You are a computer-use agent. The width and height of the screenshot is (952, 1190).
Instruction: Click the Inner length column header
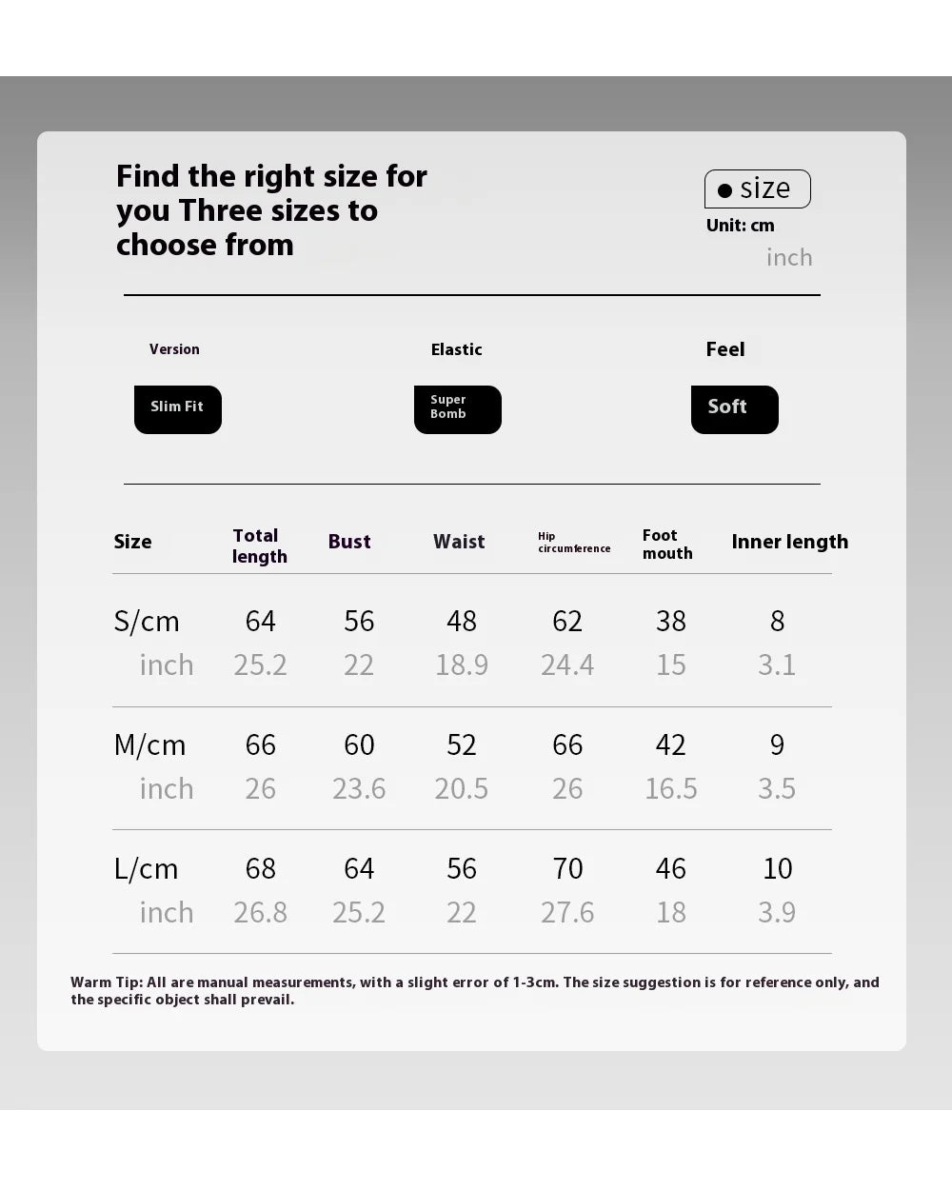789,542
